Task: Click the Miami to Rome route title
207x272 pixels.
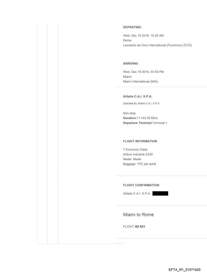Action: (138, 215)
